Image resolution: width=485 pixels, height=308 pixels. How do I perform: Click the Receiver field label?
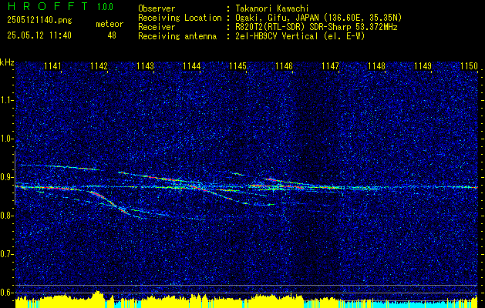(x=157, y=27)
